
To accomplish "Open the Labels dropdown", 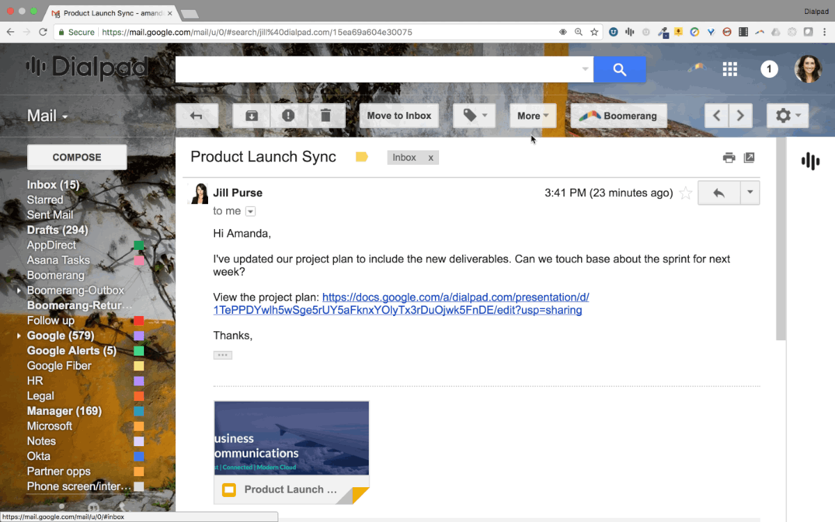I will click(475, 116).
